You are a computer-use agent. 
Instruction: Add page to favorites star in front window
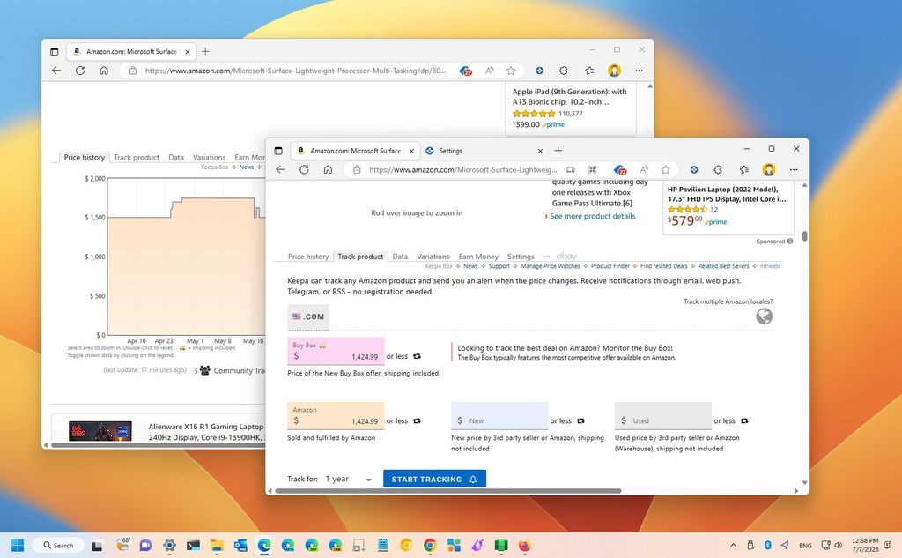(x=666, y=169)
